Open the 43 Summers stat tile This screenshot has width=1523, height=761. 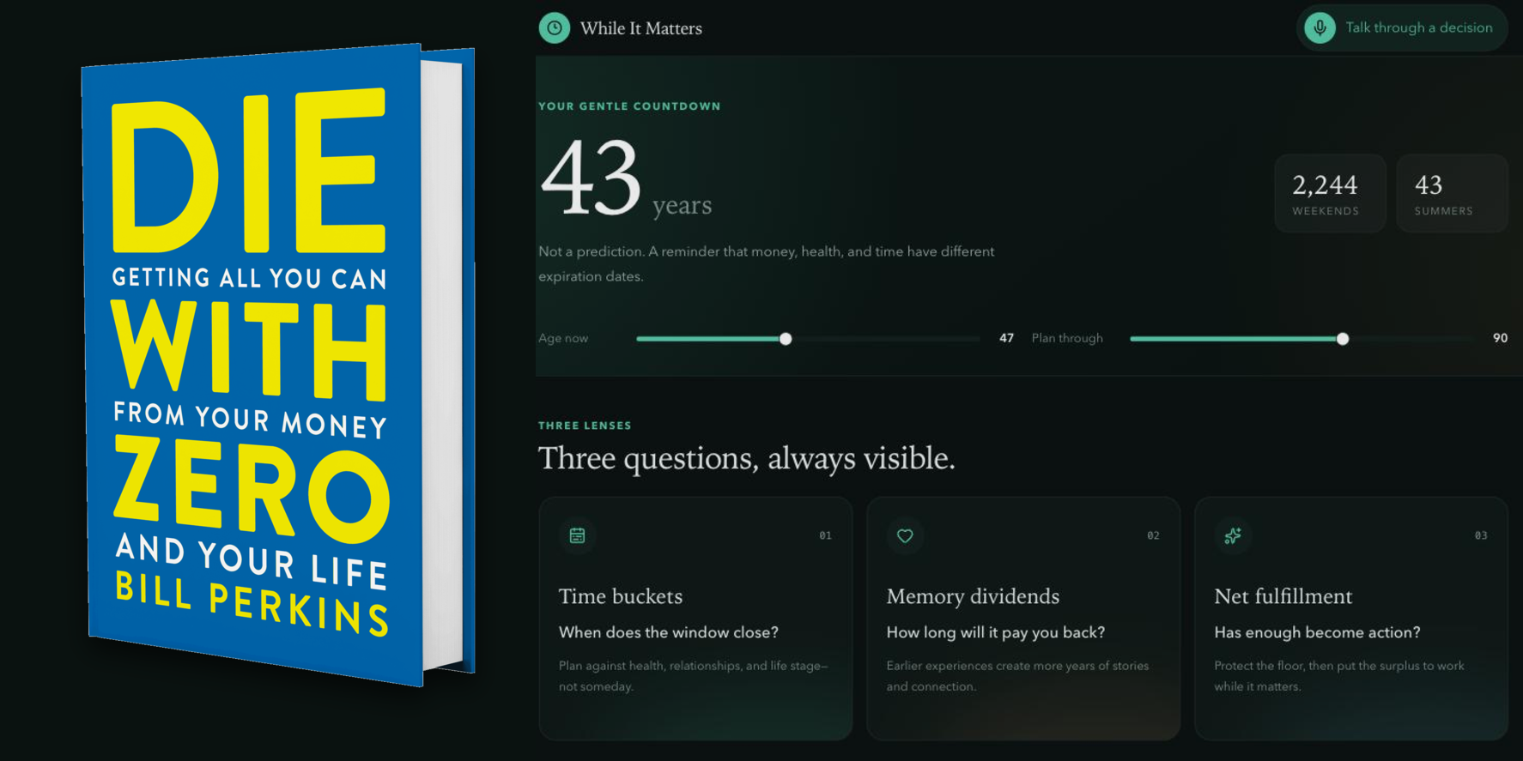[x=1452, y=193]
